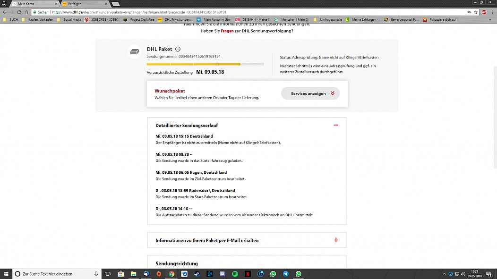The image size is (497, 279).
Task: Open the Windows notification center
Action: (490, 274)
